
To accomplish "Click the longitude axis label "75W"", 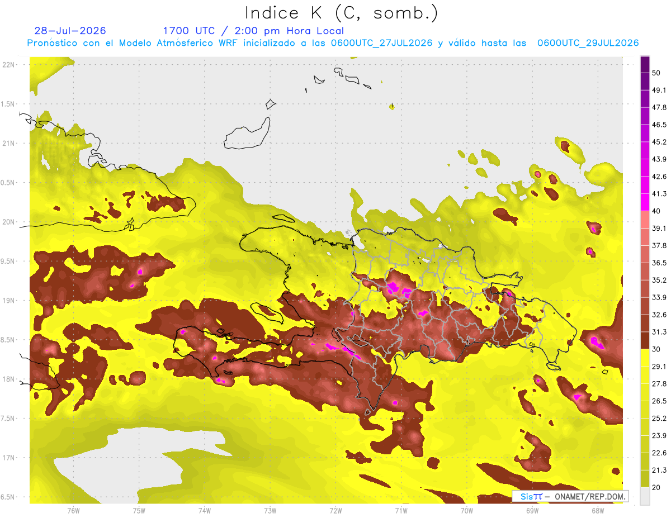I will 139,510.
